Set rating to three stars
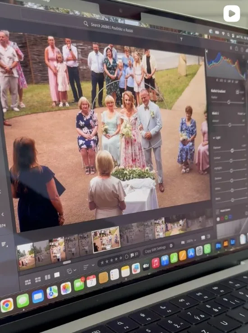The image size is (248, 333). [x=112, y=260]
